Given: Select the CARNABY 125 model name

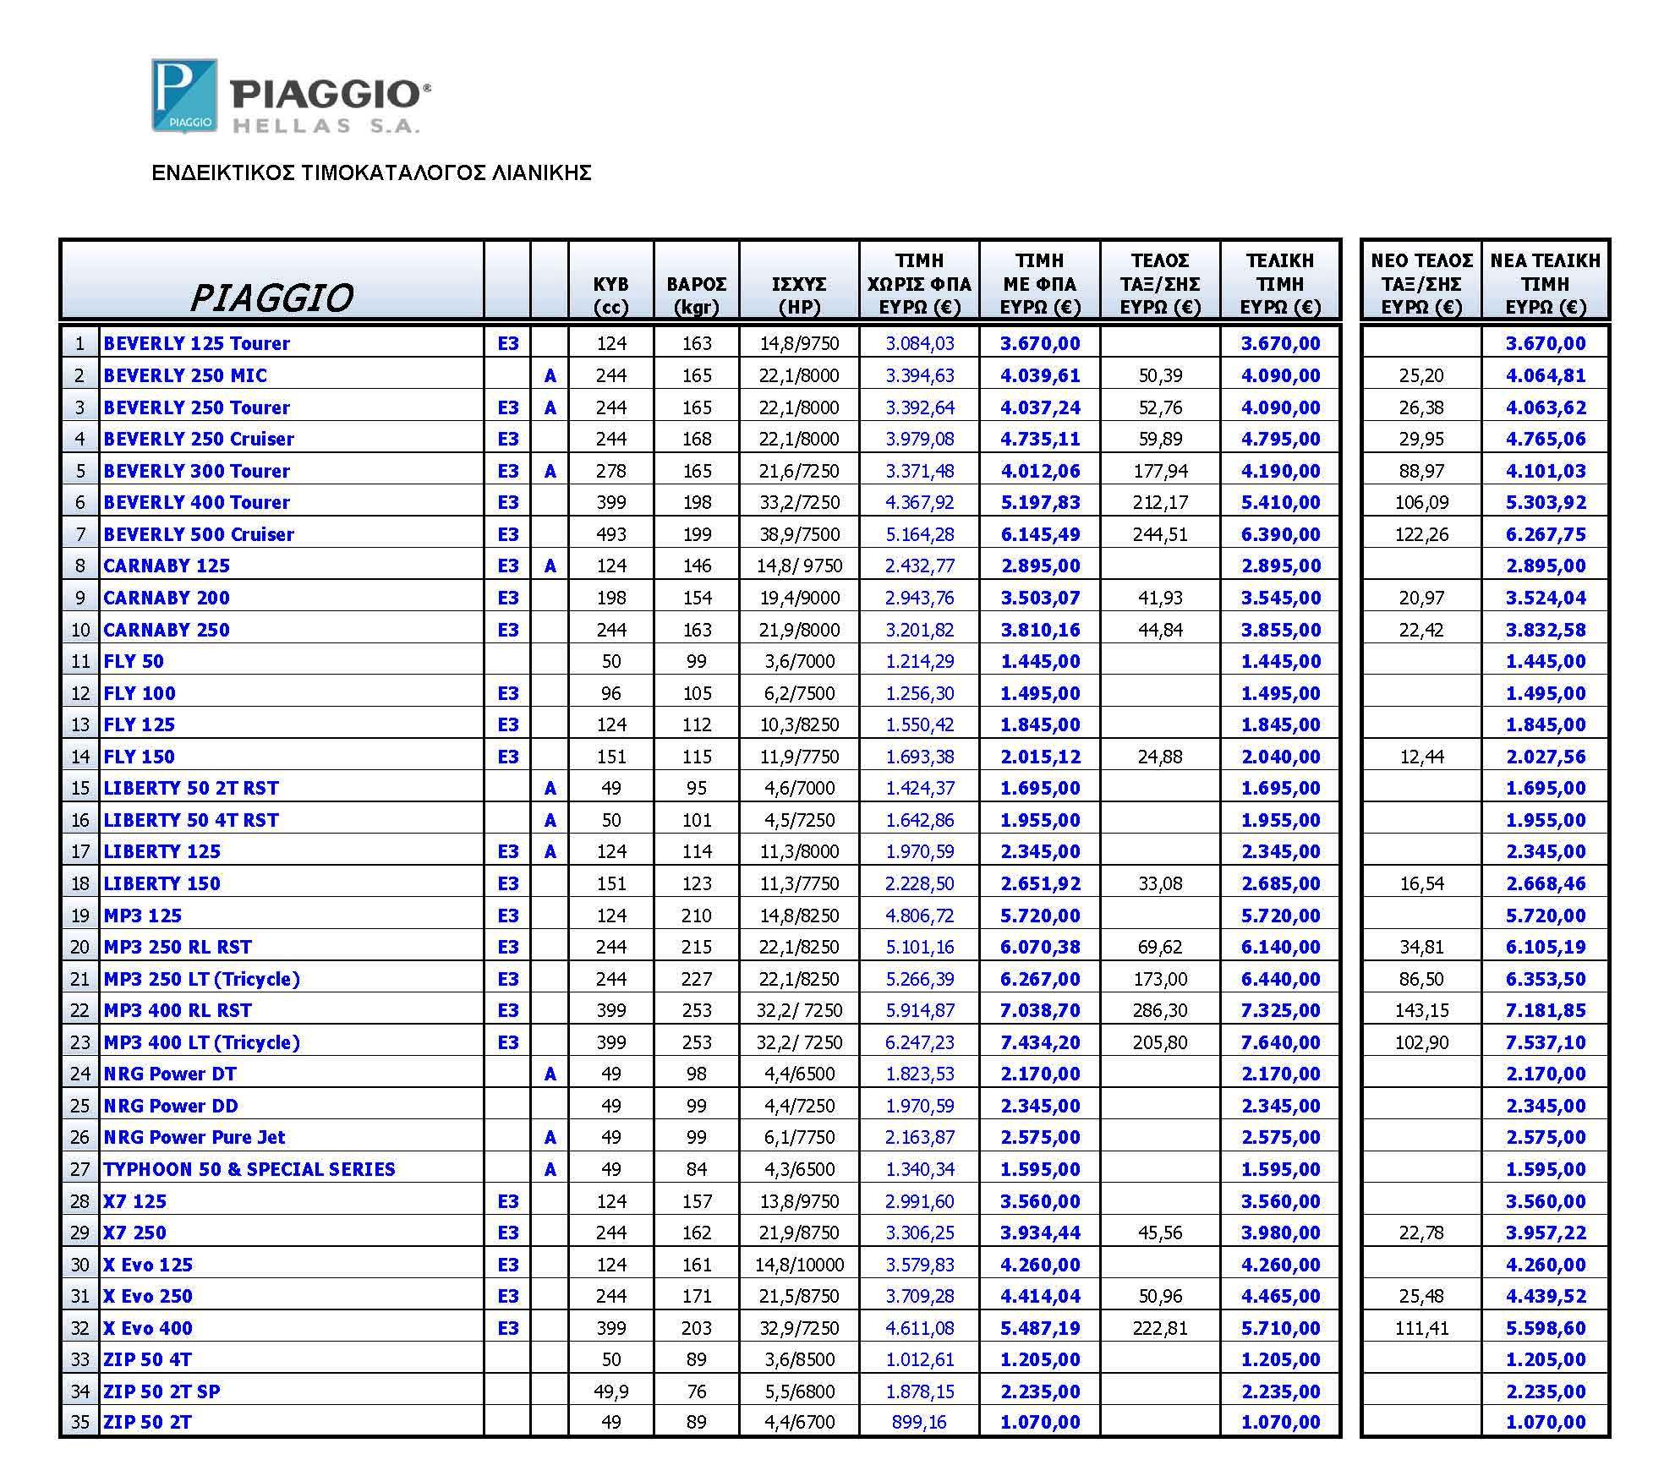Looking at the screenshot, I should (x=167, y=566).
